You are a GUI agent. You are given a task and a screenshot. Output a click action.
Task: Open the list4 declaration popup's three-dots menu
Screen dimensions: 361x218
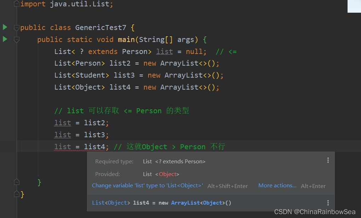[328, 202]
